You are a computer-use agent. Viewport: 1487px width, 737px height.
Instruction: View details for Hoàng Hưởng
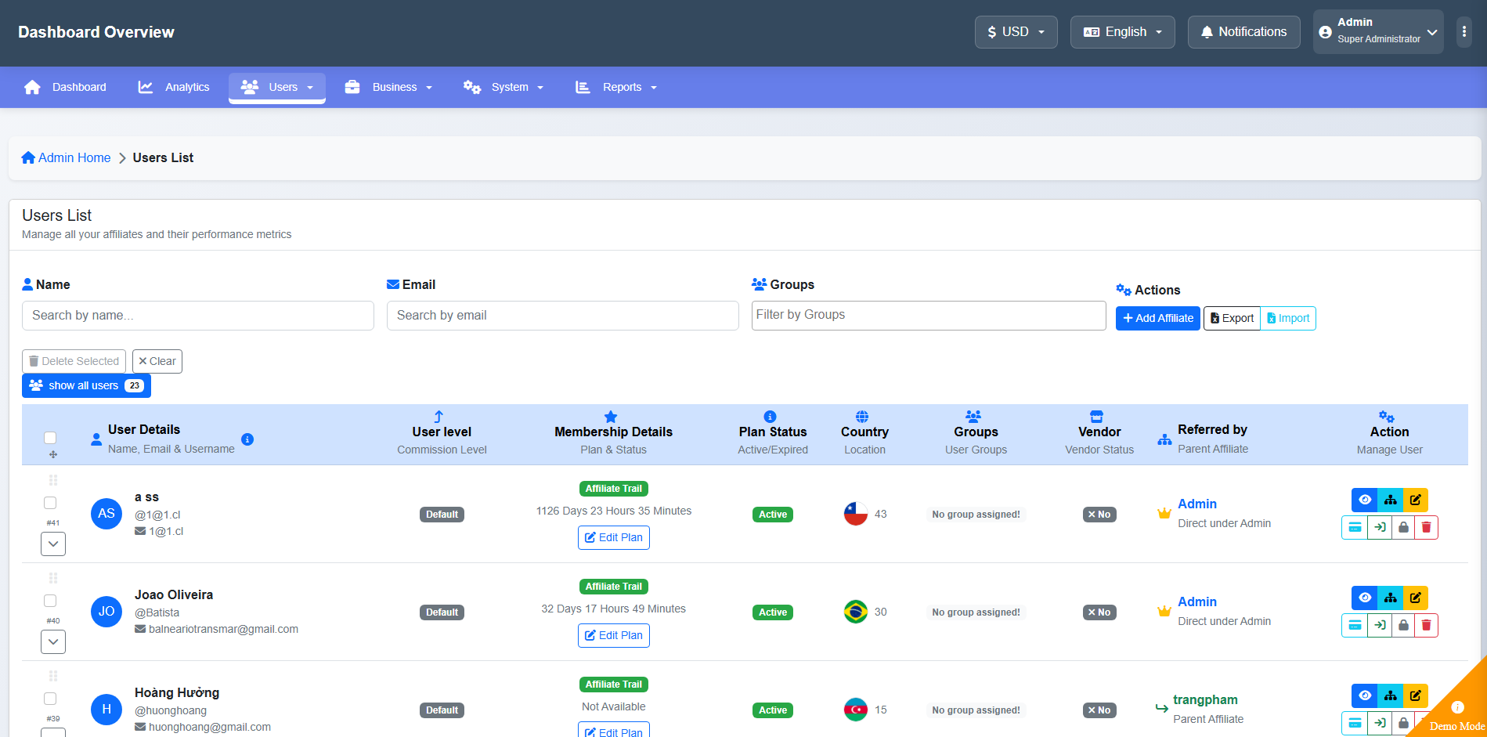pyautogui.click(x=1365, y=695)
